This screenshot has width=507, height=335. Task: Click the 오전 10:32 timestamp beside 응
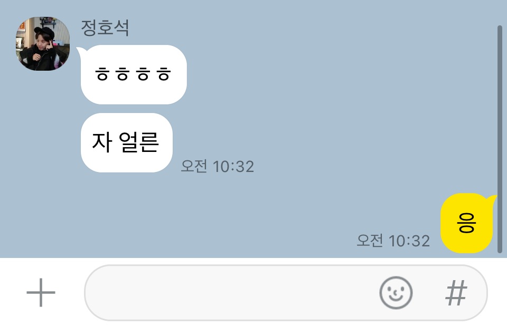(393, 241)
